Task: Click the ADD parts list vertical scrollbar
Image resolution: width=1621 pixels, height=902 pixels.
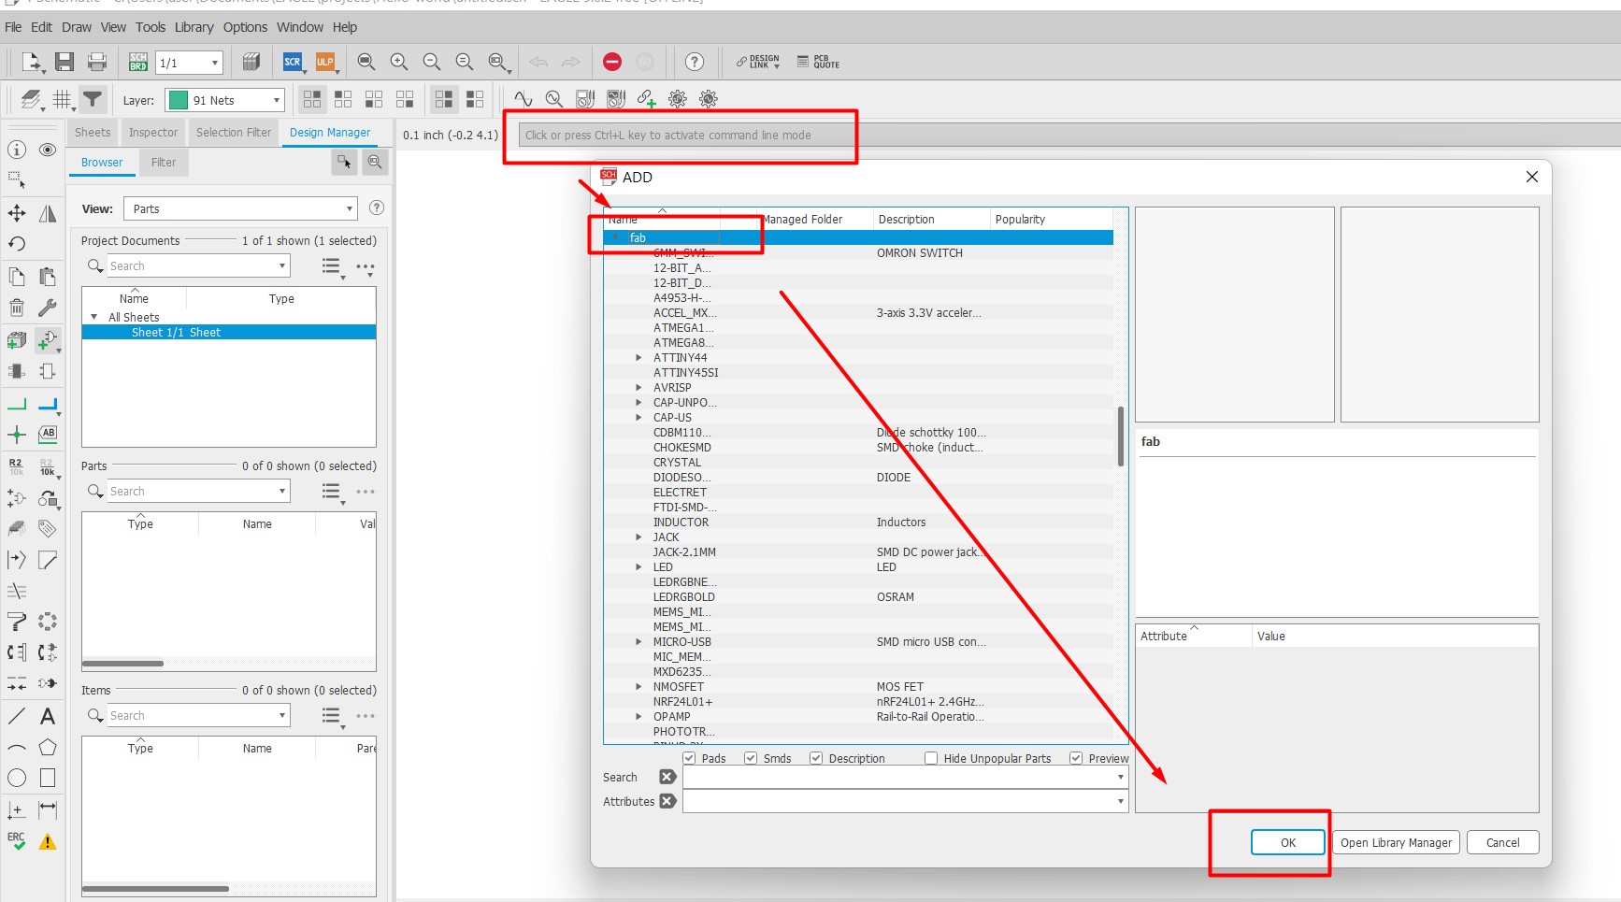Action: (x=1121, y=436)
